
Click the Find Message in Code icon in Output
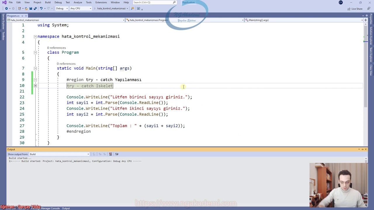point(94,154)
